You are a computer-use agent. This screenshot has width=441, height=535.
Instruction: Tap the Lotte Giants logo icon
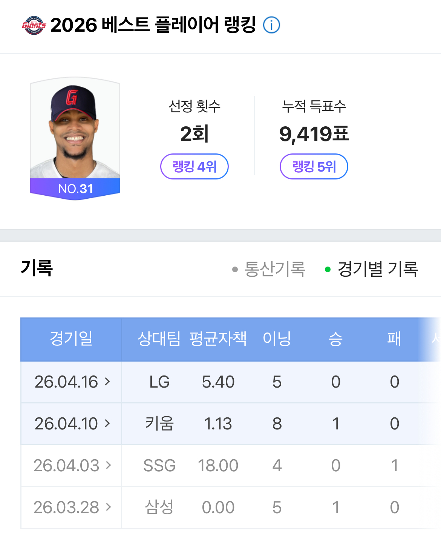[x=34, y=25]
